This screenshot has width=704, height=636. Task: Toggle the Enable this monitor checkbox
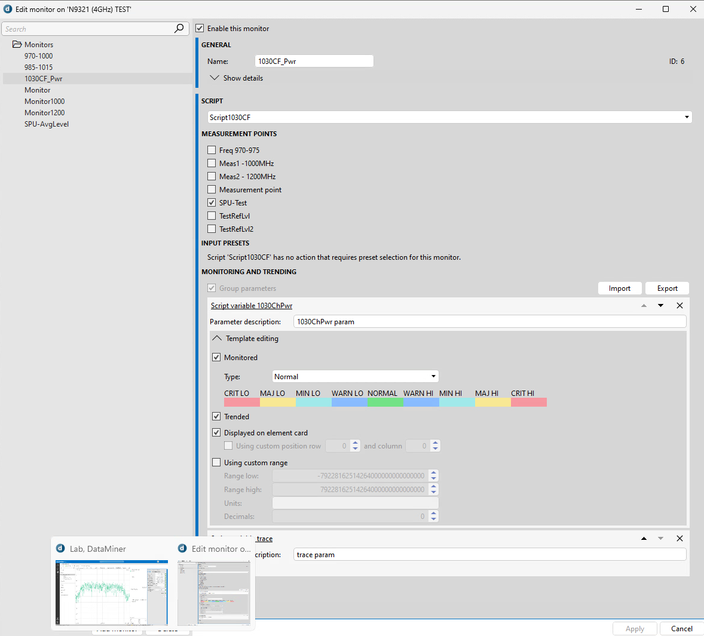[200, 29]
